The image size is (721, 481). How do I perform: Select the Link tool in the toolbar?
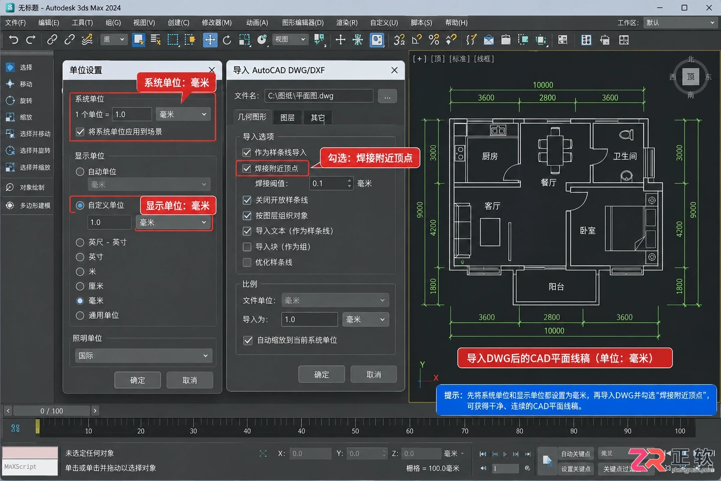(x=52, y=40)
